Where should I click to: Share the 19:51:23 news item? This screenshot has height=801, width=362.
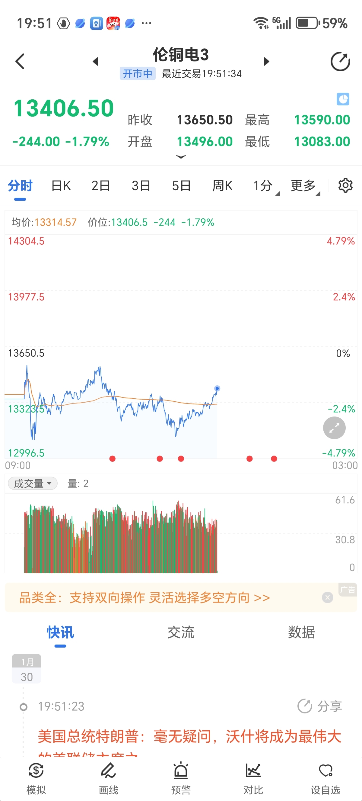click(x=320, y=706)
